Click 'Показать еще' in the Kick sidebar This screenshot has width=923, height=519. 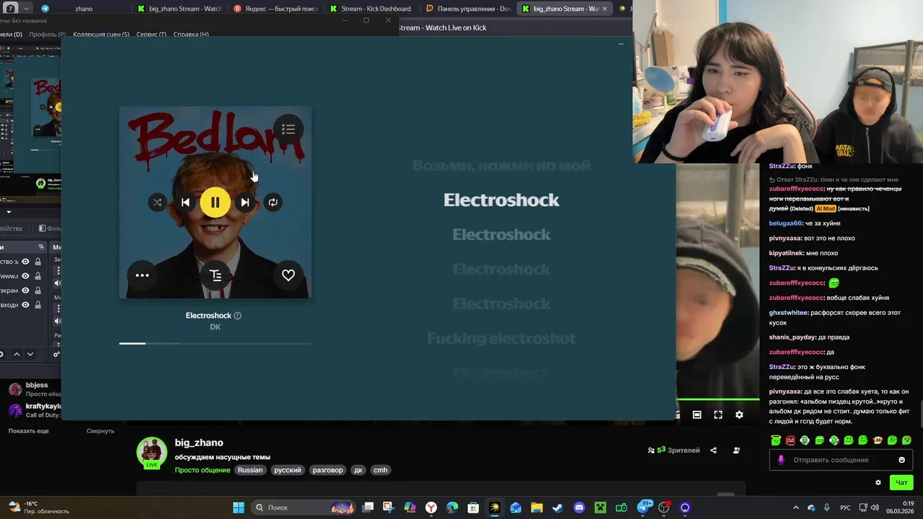point(29,431)
